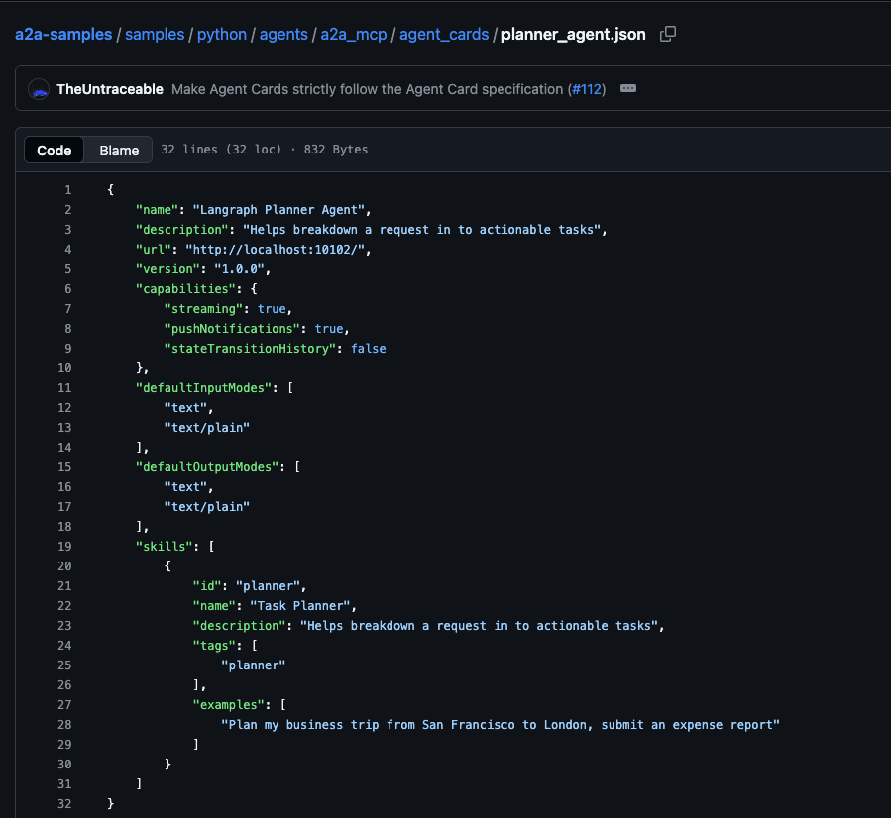891x818 pixels.
Task: Expand commit message ellipsis button
Action: pyautogui.click(x=628, y=88)
